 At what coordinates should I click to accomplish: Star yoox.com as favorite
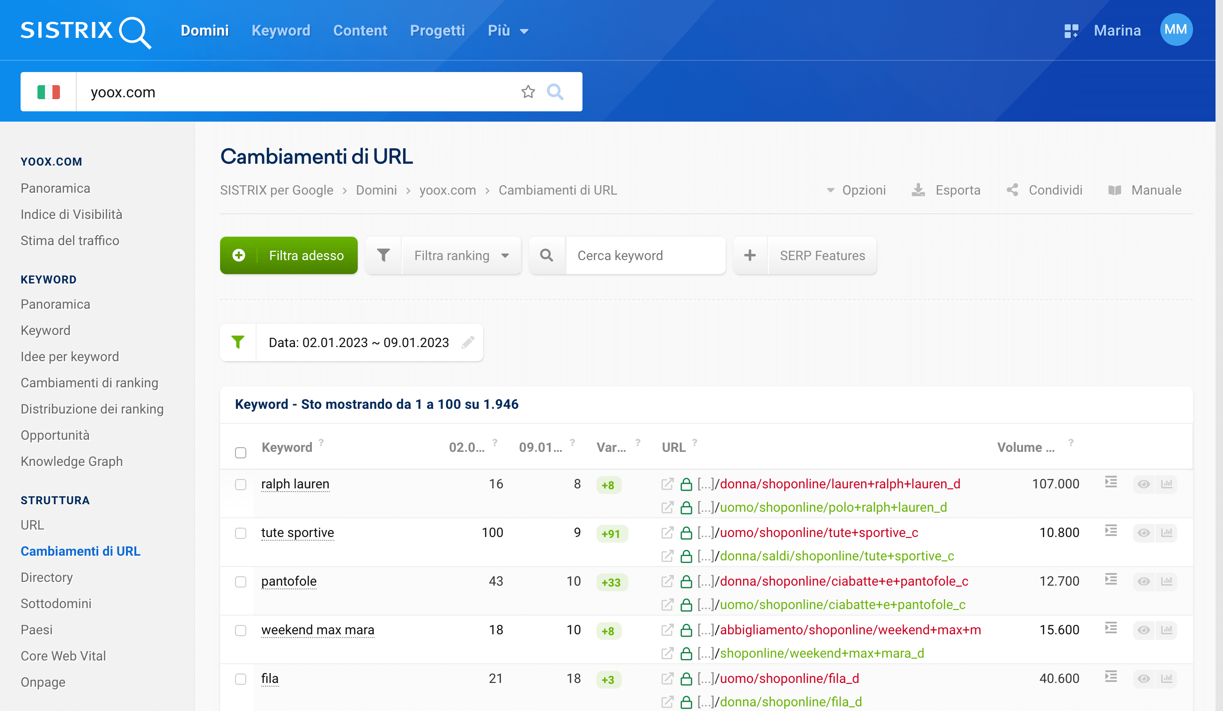528,92
